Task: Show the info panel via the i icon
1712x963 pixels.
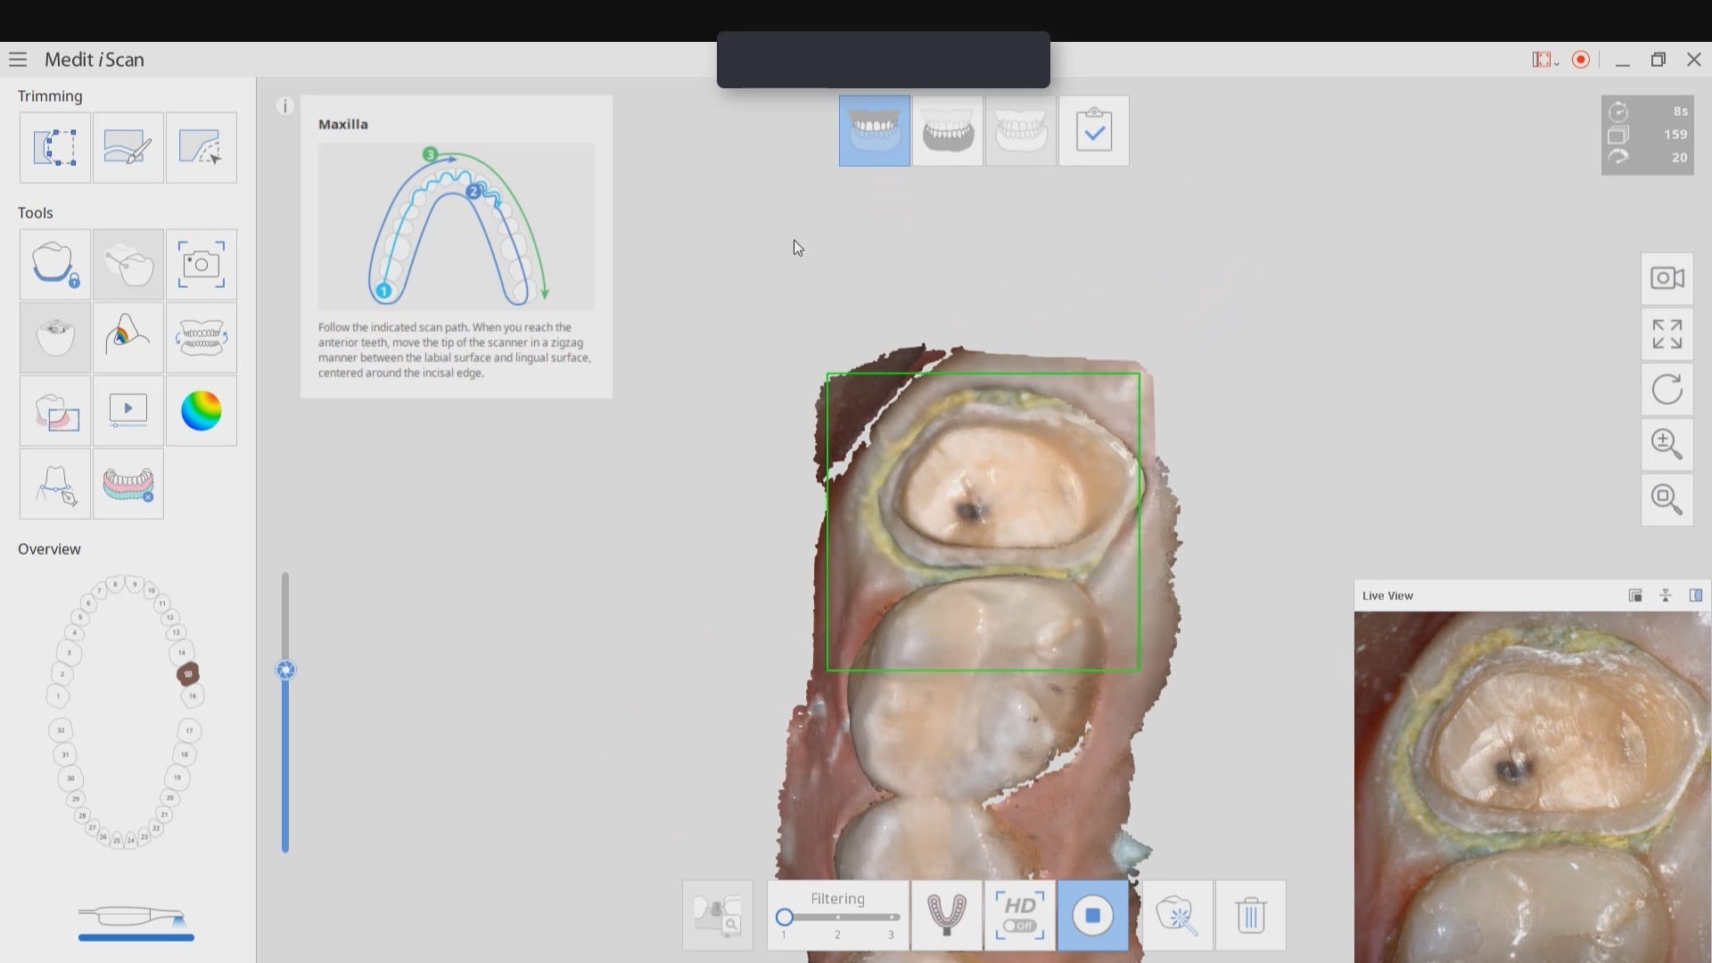Action: [285, 106]
